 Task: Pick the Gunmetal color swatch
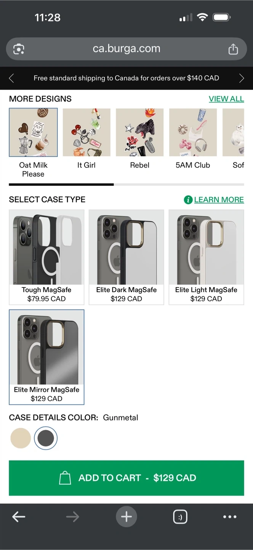pyautogui.click(x=46, y=438)
